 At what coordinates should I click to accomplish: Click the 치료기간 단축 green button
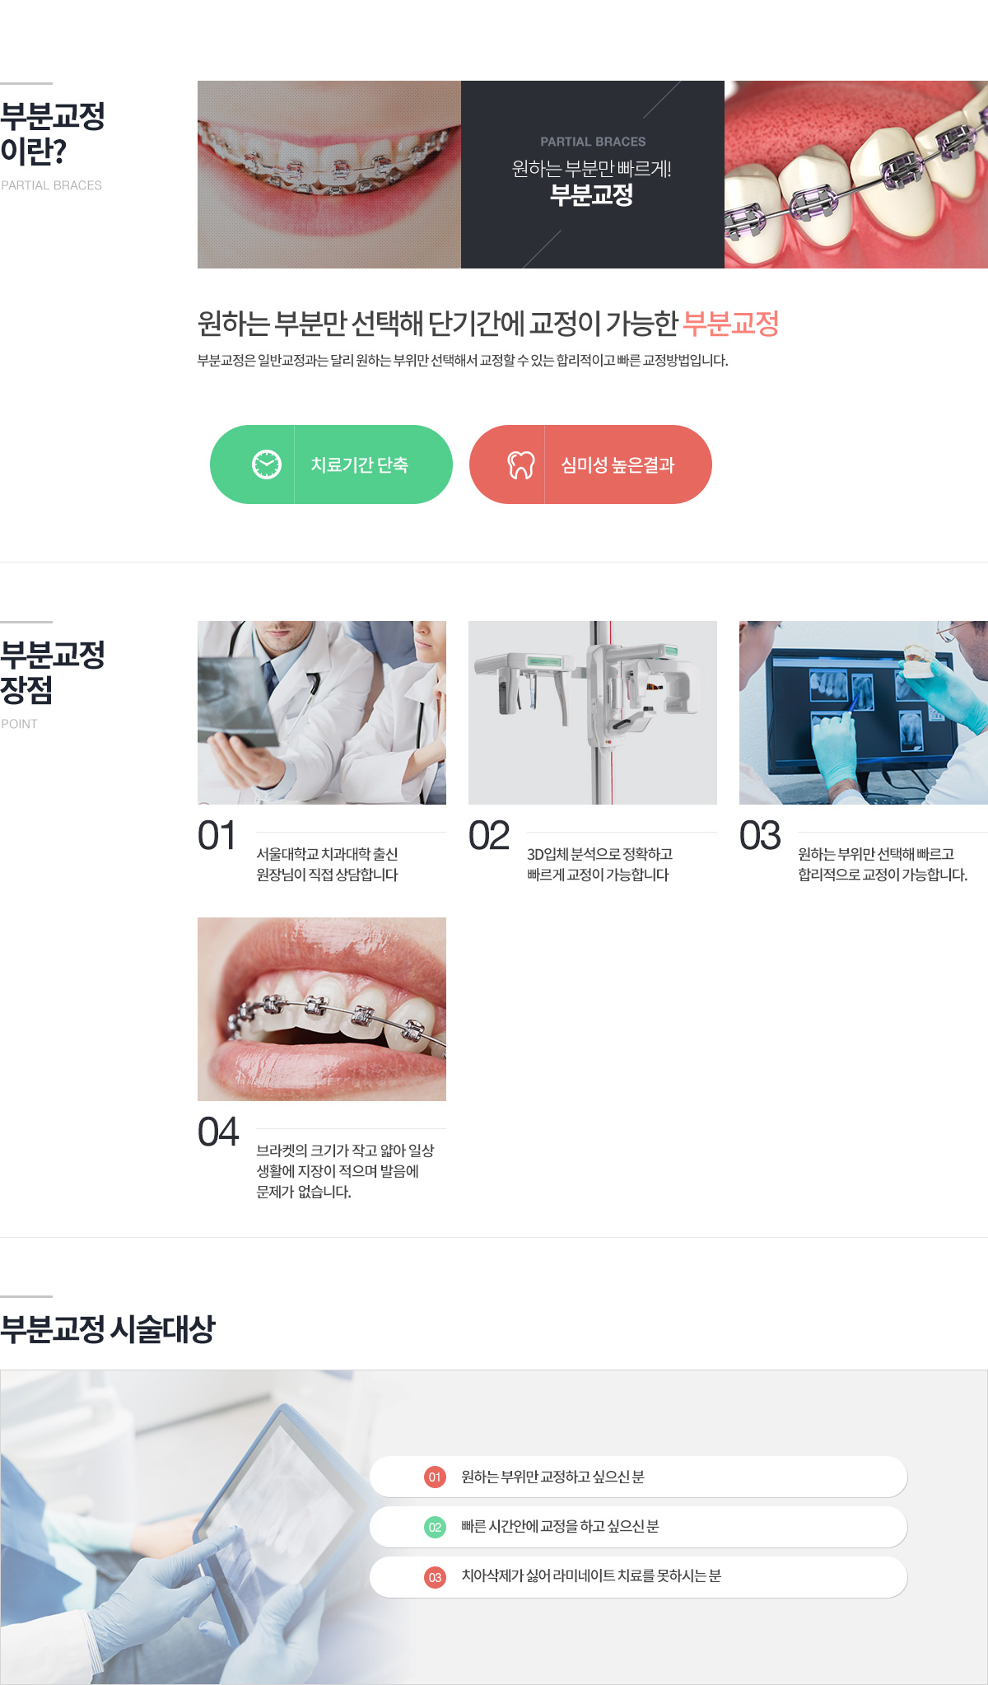(x=331, y=464)
